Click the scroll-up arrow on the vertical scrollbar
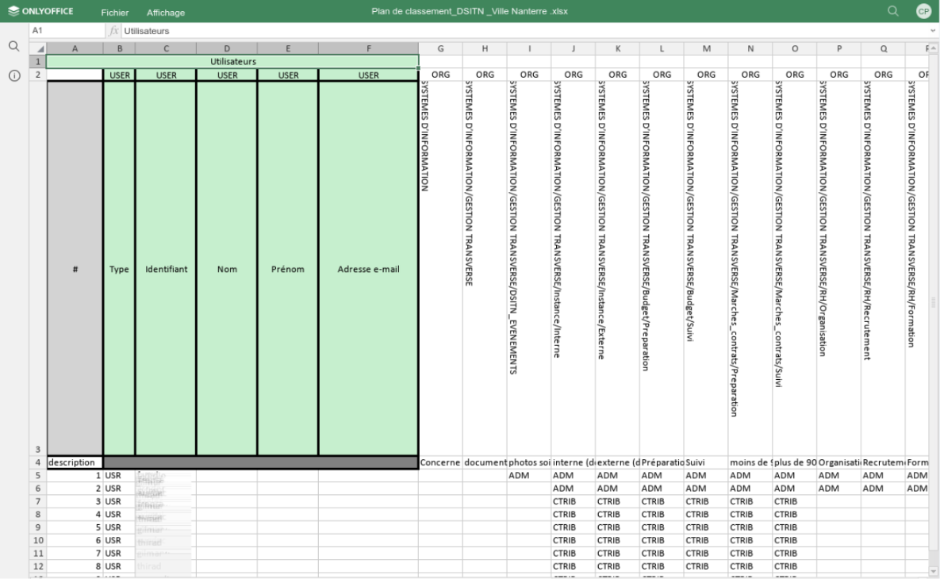This screenshot has height=579, width=940. [934, 50]
